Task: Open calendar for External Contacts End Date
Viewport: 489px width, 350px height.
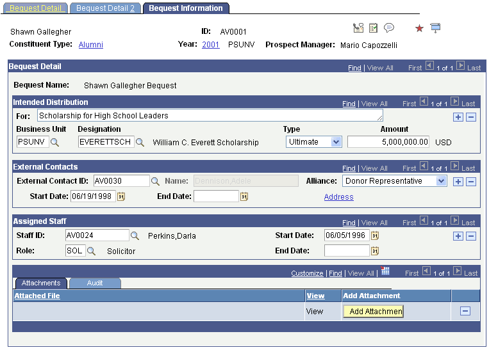Action: 244,197
